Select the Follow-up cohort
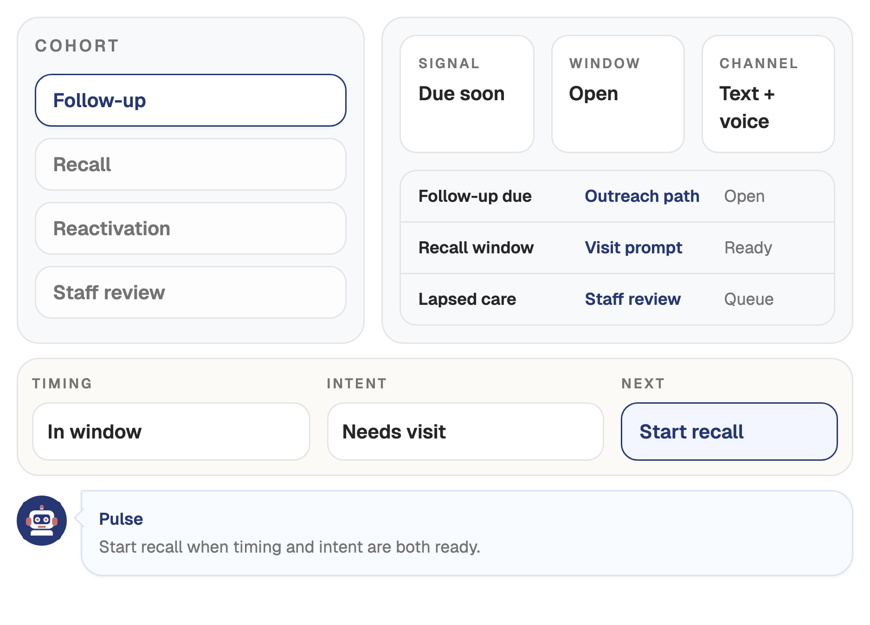This screenshot has height=625, width=870. (191, 100)
